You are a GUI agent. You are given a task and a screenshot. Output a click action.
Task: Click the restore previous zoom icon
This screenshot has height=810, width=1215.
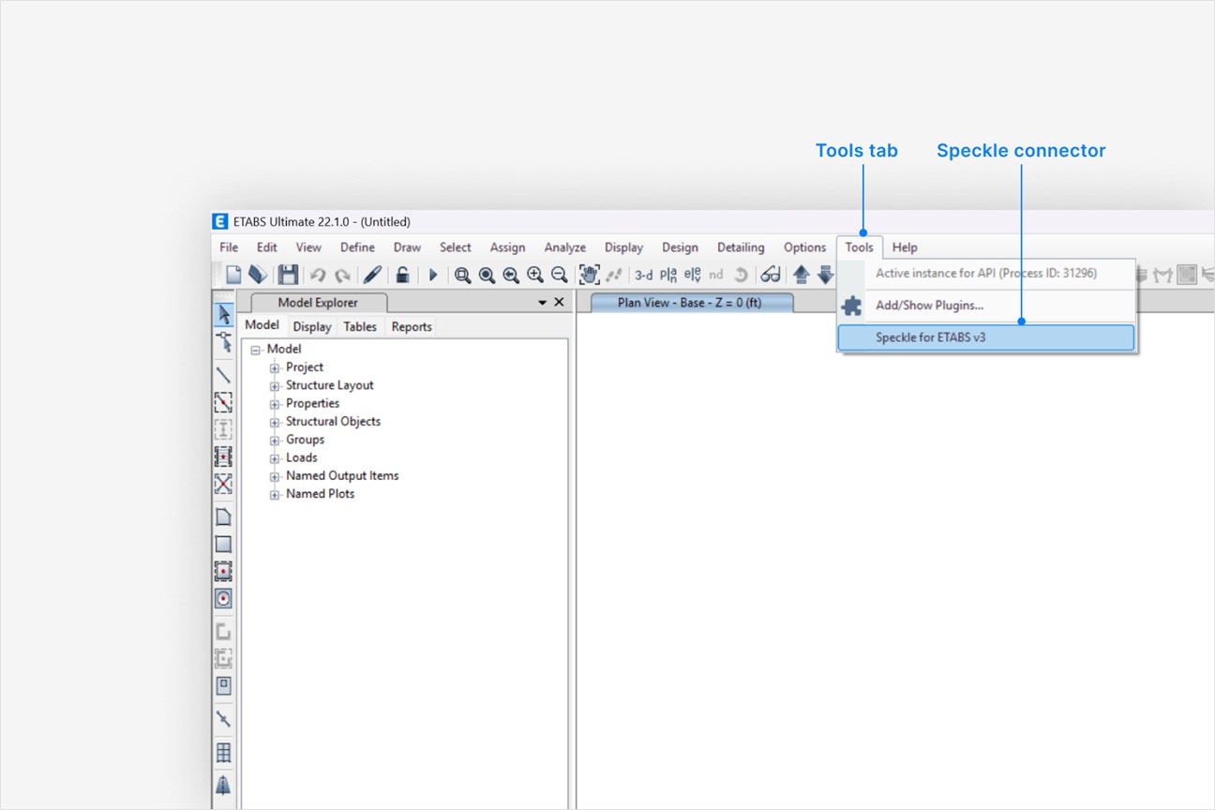511,275
